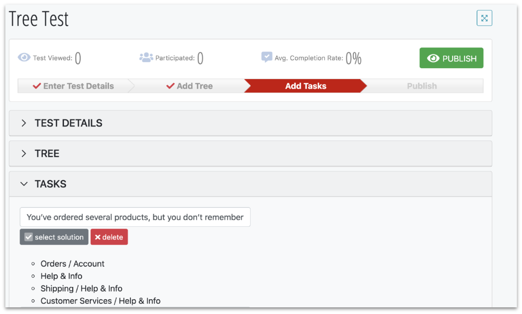This screenshot has height=314, width=522.
Task: Delete the task with red button
Action: coord(109,237)
